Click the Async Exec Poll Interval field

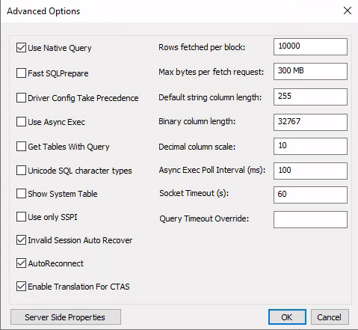310,171
